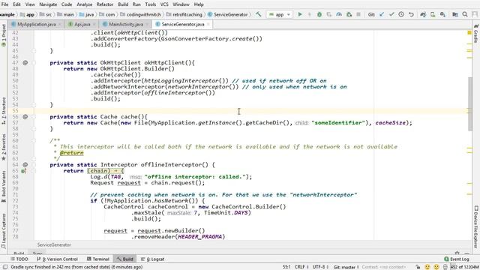Toggle the Build Variants side panel

[4, 187]
